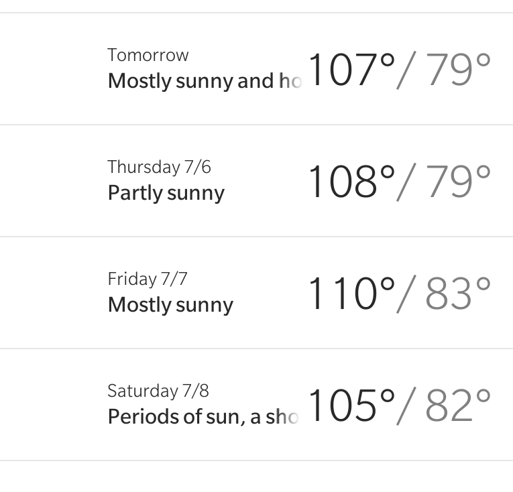Tap the 105° high temperature

coord(351,406)
